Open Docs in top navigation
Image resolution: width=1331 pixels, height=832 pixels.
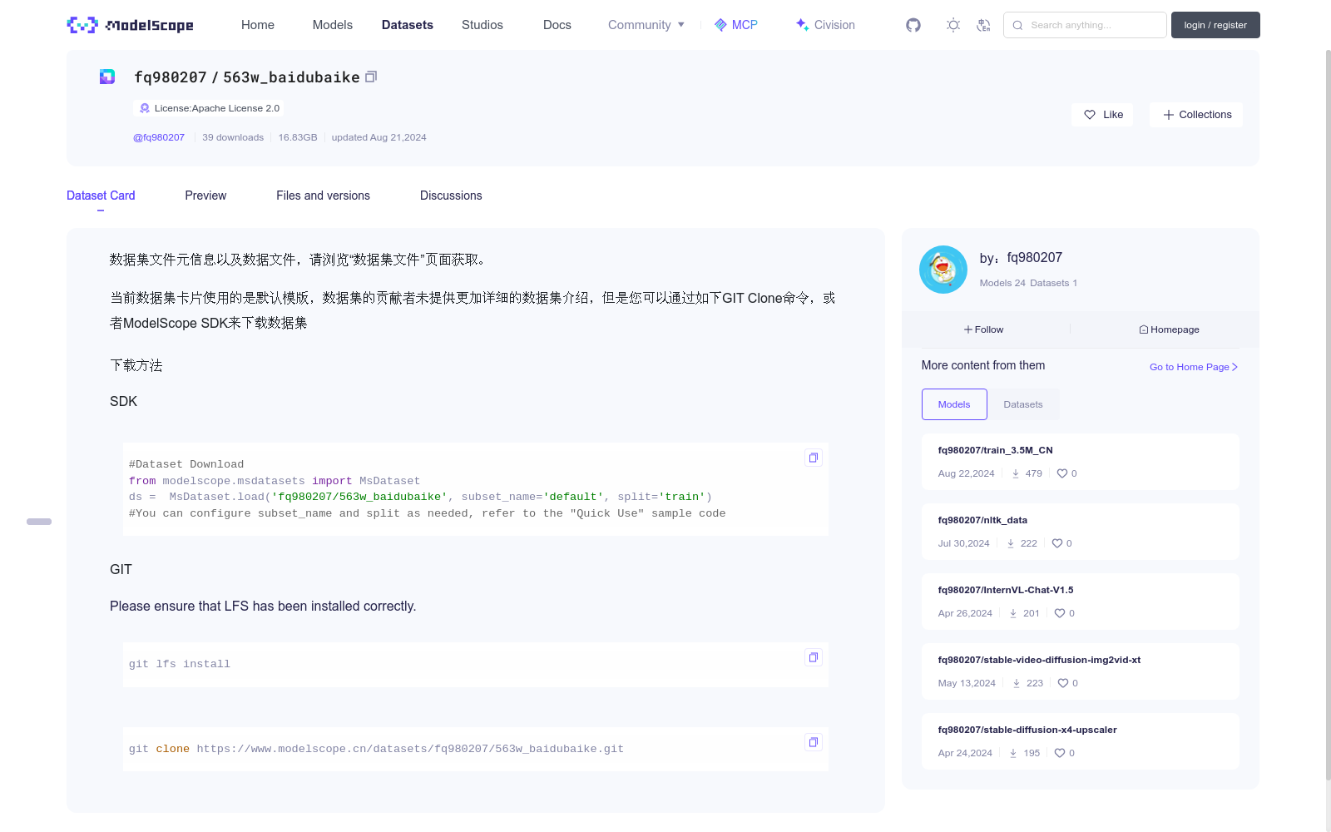(557, 25)
